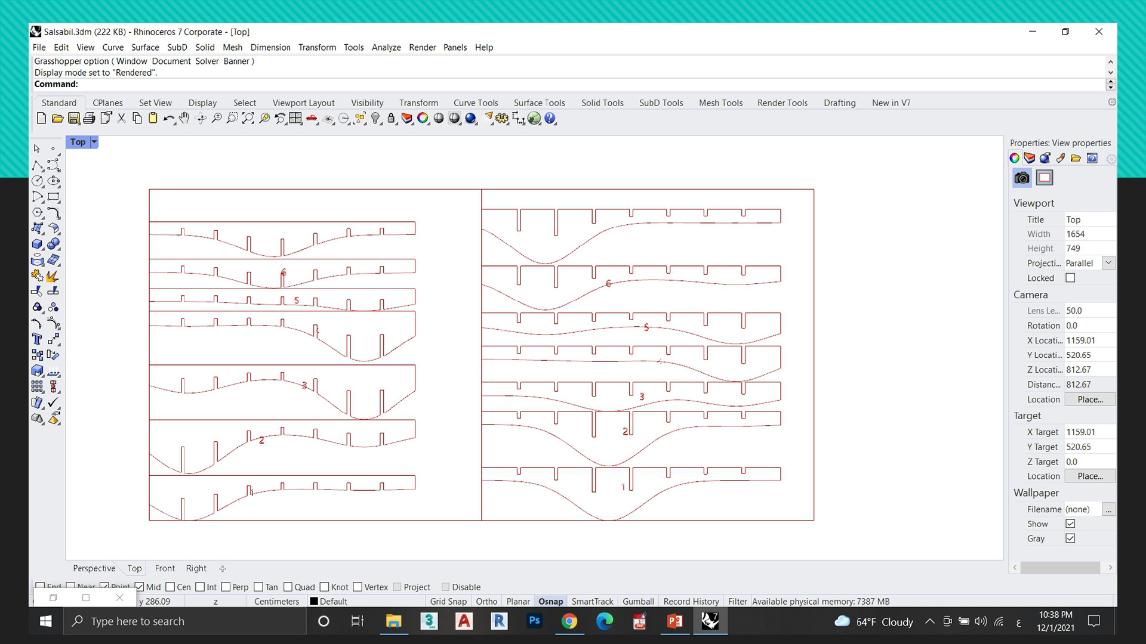This screenshot has width=1146, height=644.
Task: Open the Rhino Help icon in the toolbar
Action: [549, 119]
